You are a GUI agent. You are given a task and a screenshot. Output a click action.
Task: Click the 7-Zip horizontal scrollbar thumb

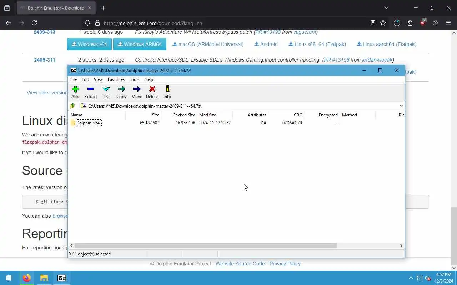pos(206,245)
